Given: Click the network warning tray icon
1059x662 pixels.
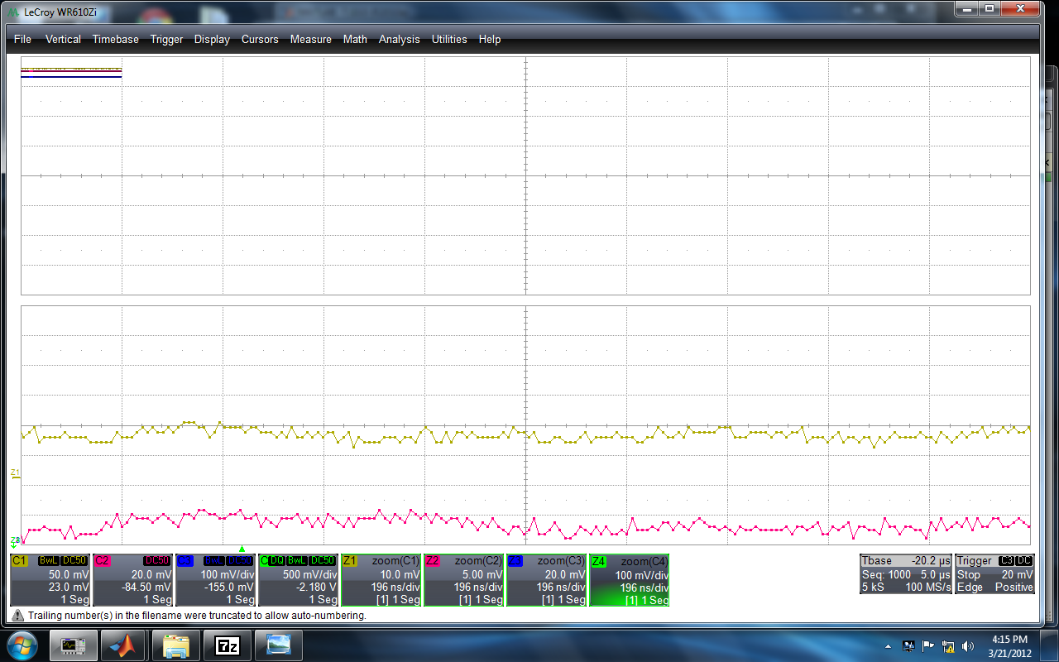Looking at the screenshot, I should pos(948,645).
